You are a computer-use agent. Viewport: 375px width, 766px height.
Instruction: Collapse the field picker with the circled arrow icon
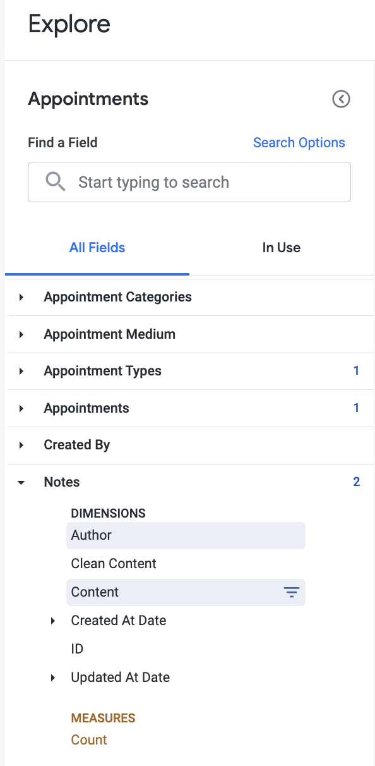point(341,99)
